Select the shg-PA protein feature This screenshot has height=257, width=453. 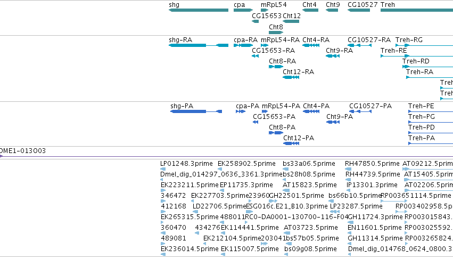click(x=196, y=111)
